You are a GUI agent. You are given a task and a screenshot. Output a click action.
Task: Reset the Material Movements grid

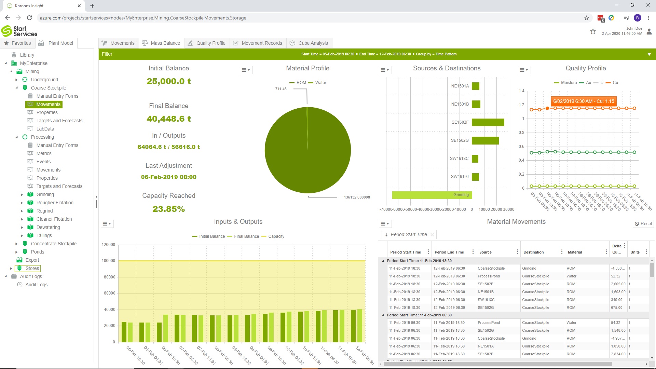[643, 224]
